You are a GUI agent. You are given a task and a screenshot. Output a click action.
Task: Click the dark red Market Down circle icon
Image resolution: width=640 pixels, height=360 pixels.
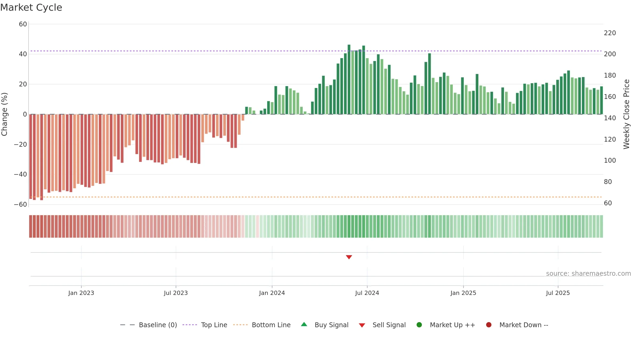pos(489,325)
